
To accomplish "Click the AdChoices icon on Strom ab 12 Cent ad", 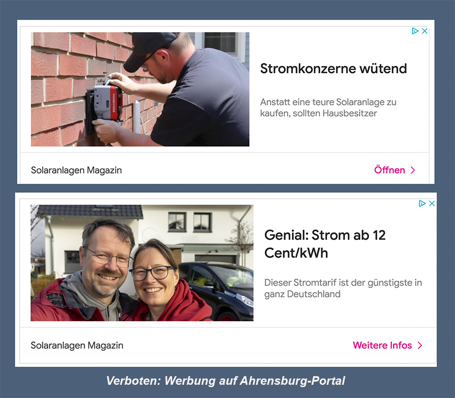I will 422,203.
